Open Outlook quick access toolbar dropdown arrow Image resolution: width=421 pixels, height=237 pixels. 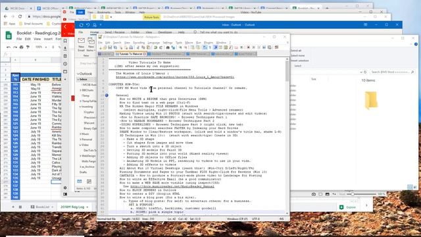point(101,25)
